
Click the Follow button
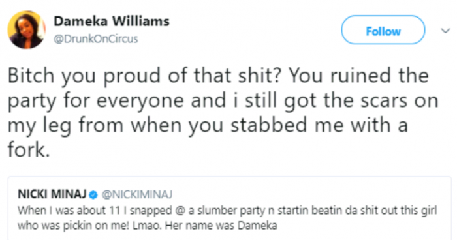(x=383, y=30)
